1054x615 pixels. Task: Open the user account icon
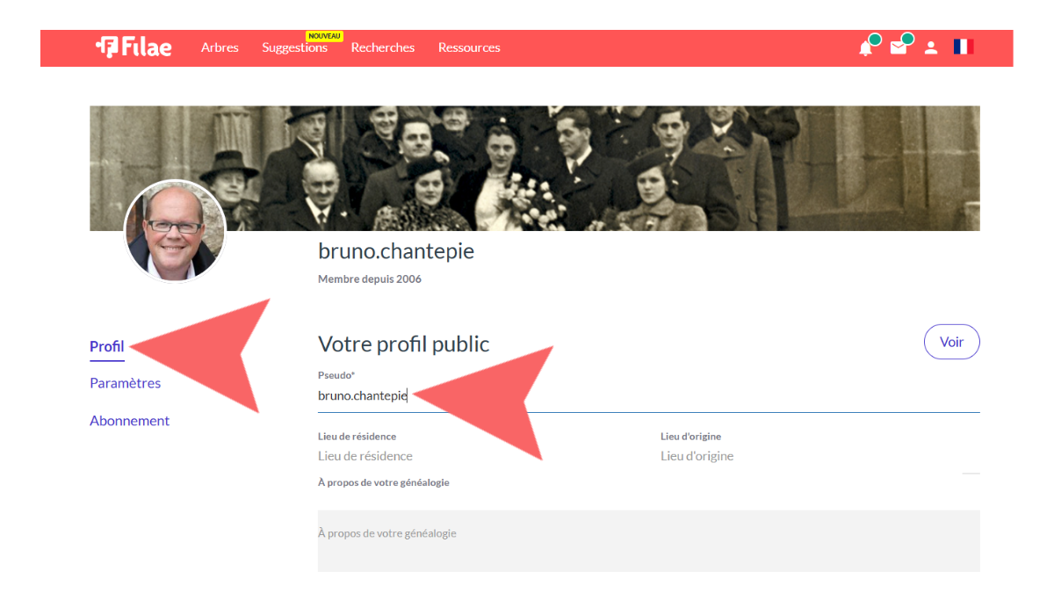point(931,47)
